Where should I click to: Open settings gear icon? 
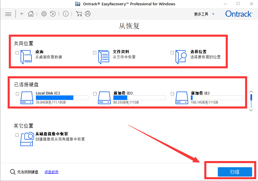(44, 14)
